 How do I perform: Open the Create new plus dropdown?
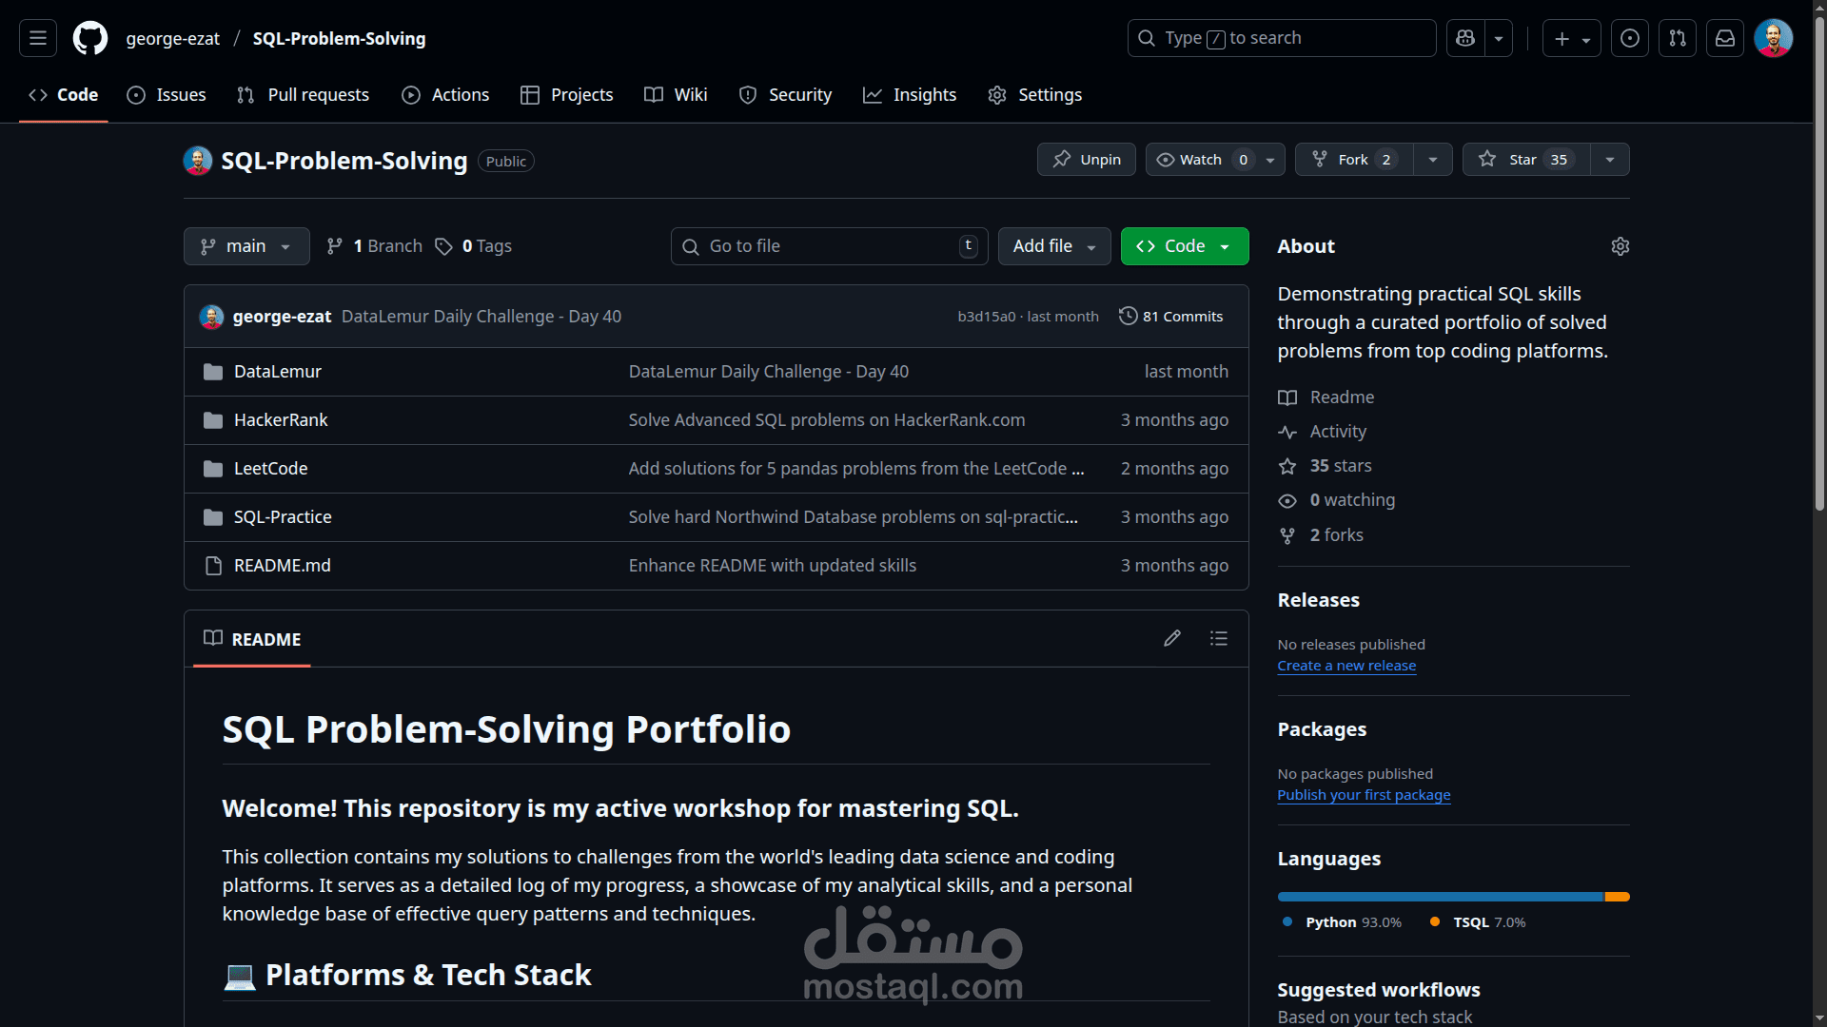pyautogui.click(x=1572, y=38)
